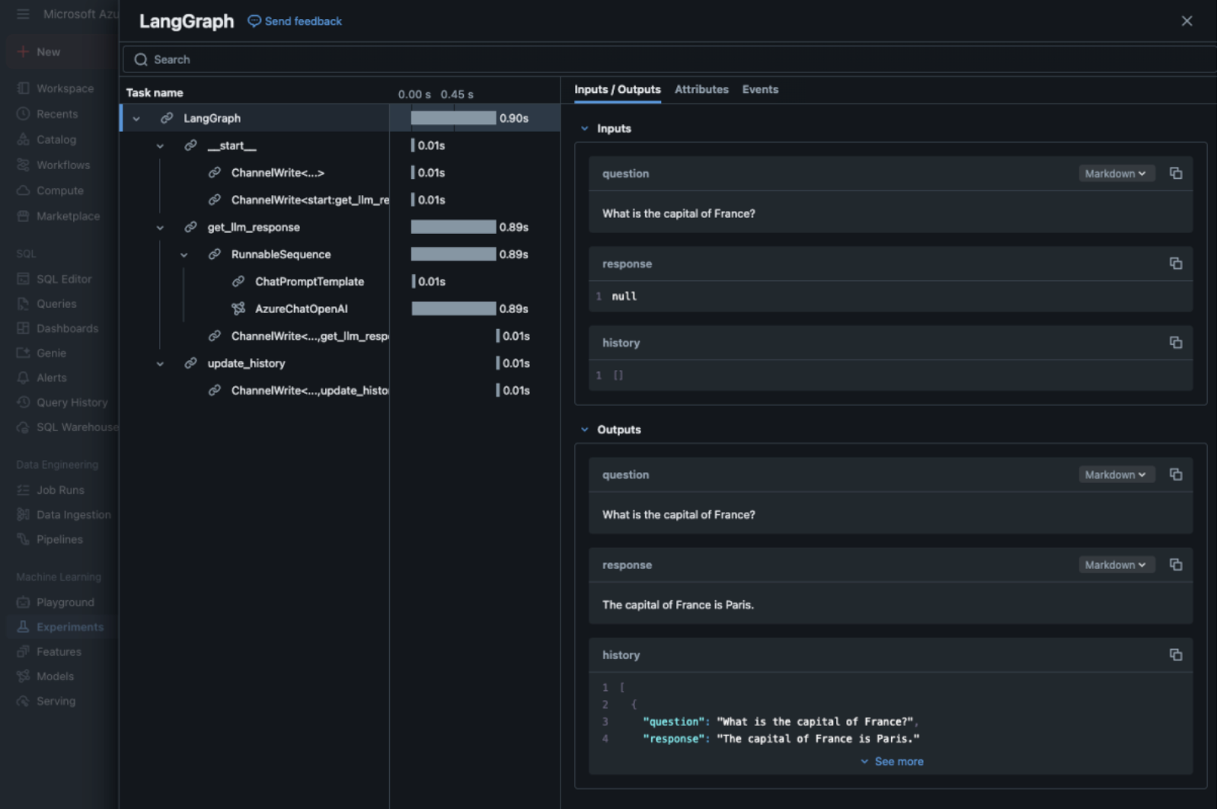1220x809 pixels.
Task: Switch to the Events tab
Action: [x=760, y=89]
